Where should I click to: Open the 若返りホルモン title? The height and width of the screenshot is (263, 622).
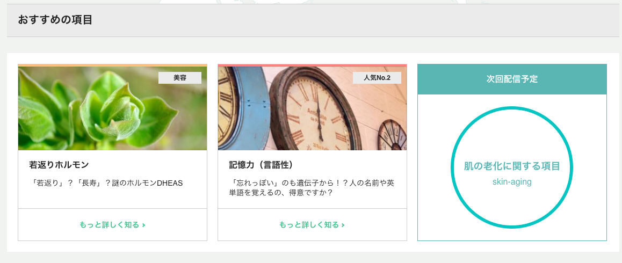pyautogui.click(x=59, y=165)
